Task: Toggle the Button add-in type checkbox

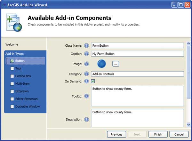Action: click(12, 61)
